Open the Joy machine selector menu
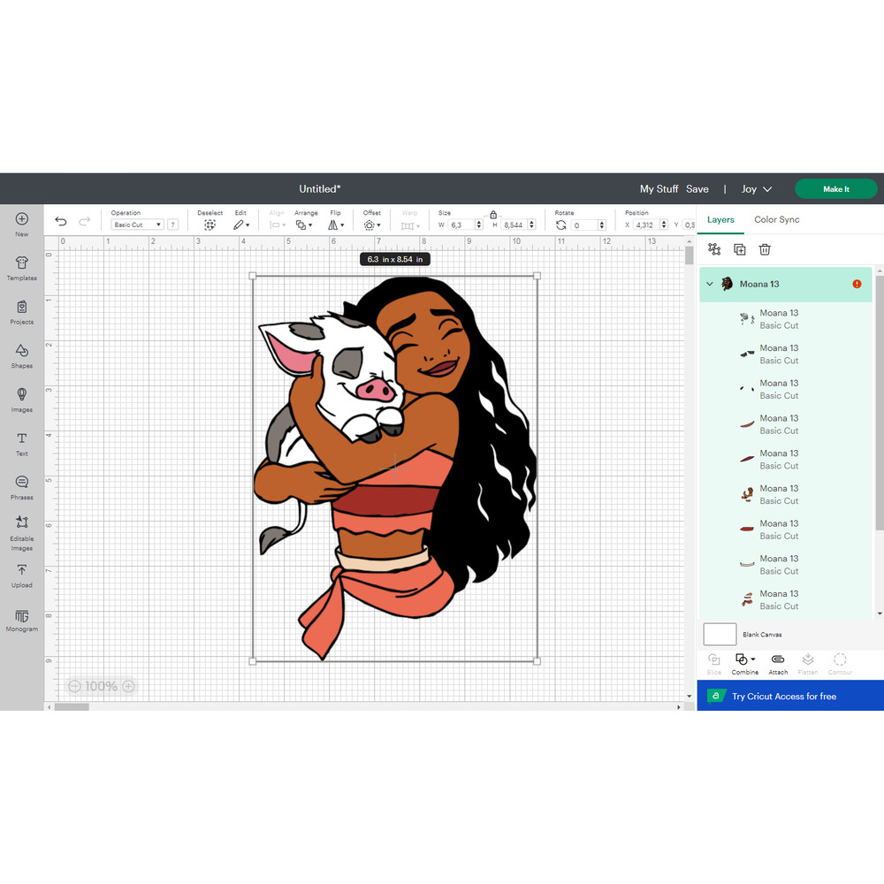This screenshot has height=884, width=884. point(756,188)
